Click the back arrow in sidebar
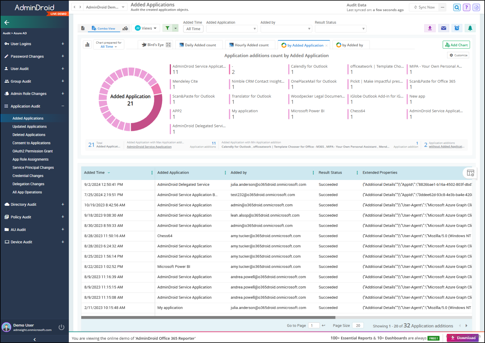This screenshot has height=343, width=485. (x=7, y=22)
